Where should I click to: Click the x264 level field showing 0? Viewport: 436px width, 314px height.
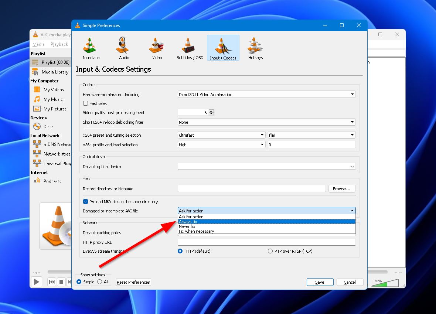click(312, 144)
